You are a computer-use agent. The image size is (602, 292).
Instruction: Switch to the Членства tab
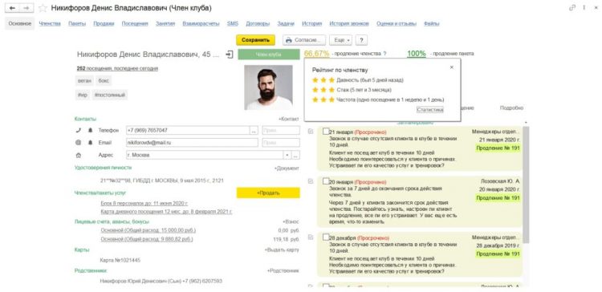[x=50, y=24]
